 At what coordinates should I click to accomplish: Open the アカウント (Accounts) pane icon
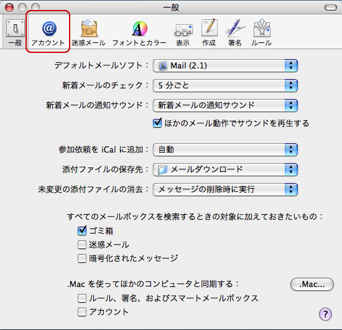[x=49, y=33]
